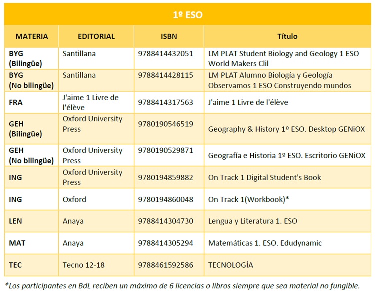Click ISBN 9780190546519 for GEH Bilingüe
This screenshot has width=375, height=291.
(165, 124)
